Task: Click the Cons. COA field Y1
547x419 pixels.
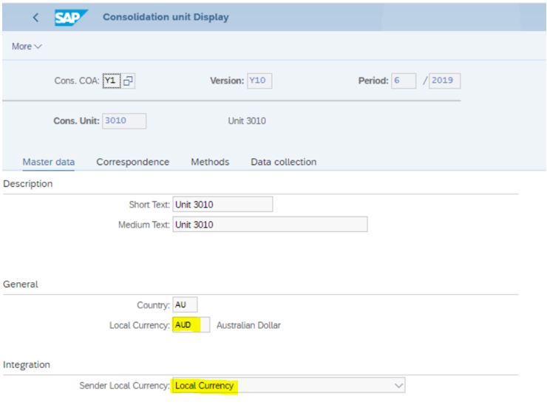Action: point(112,81)
